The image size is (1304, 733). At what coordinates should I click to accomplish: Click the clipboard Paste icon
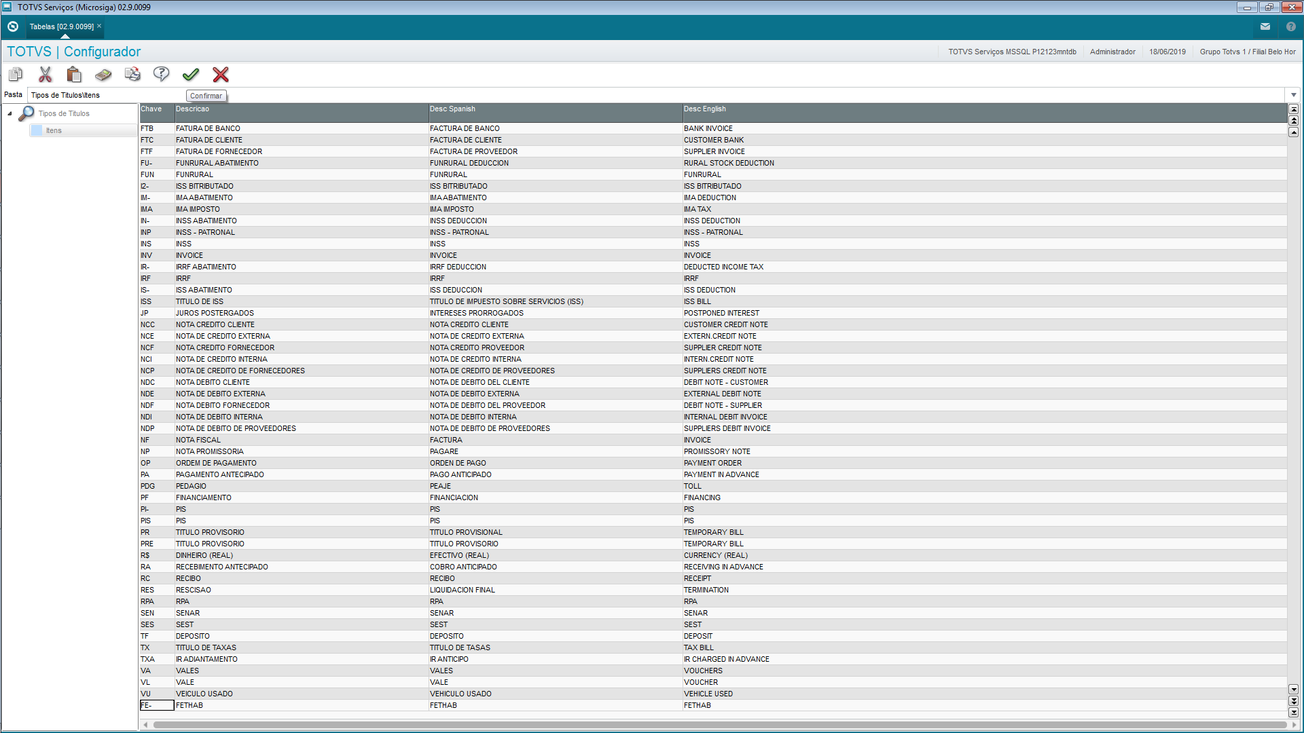coord(74,75)
